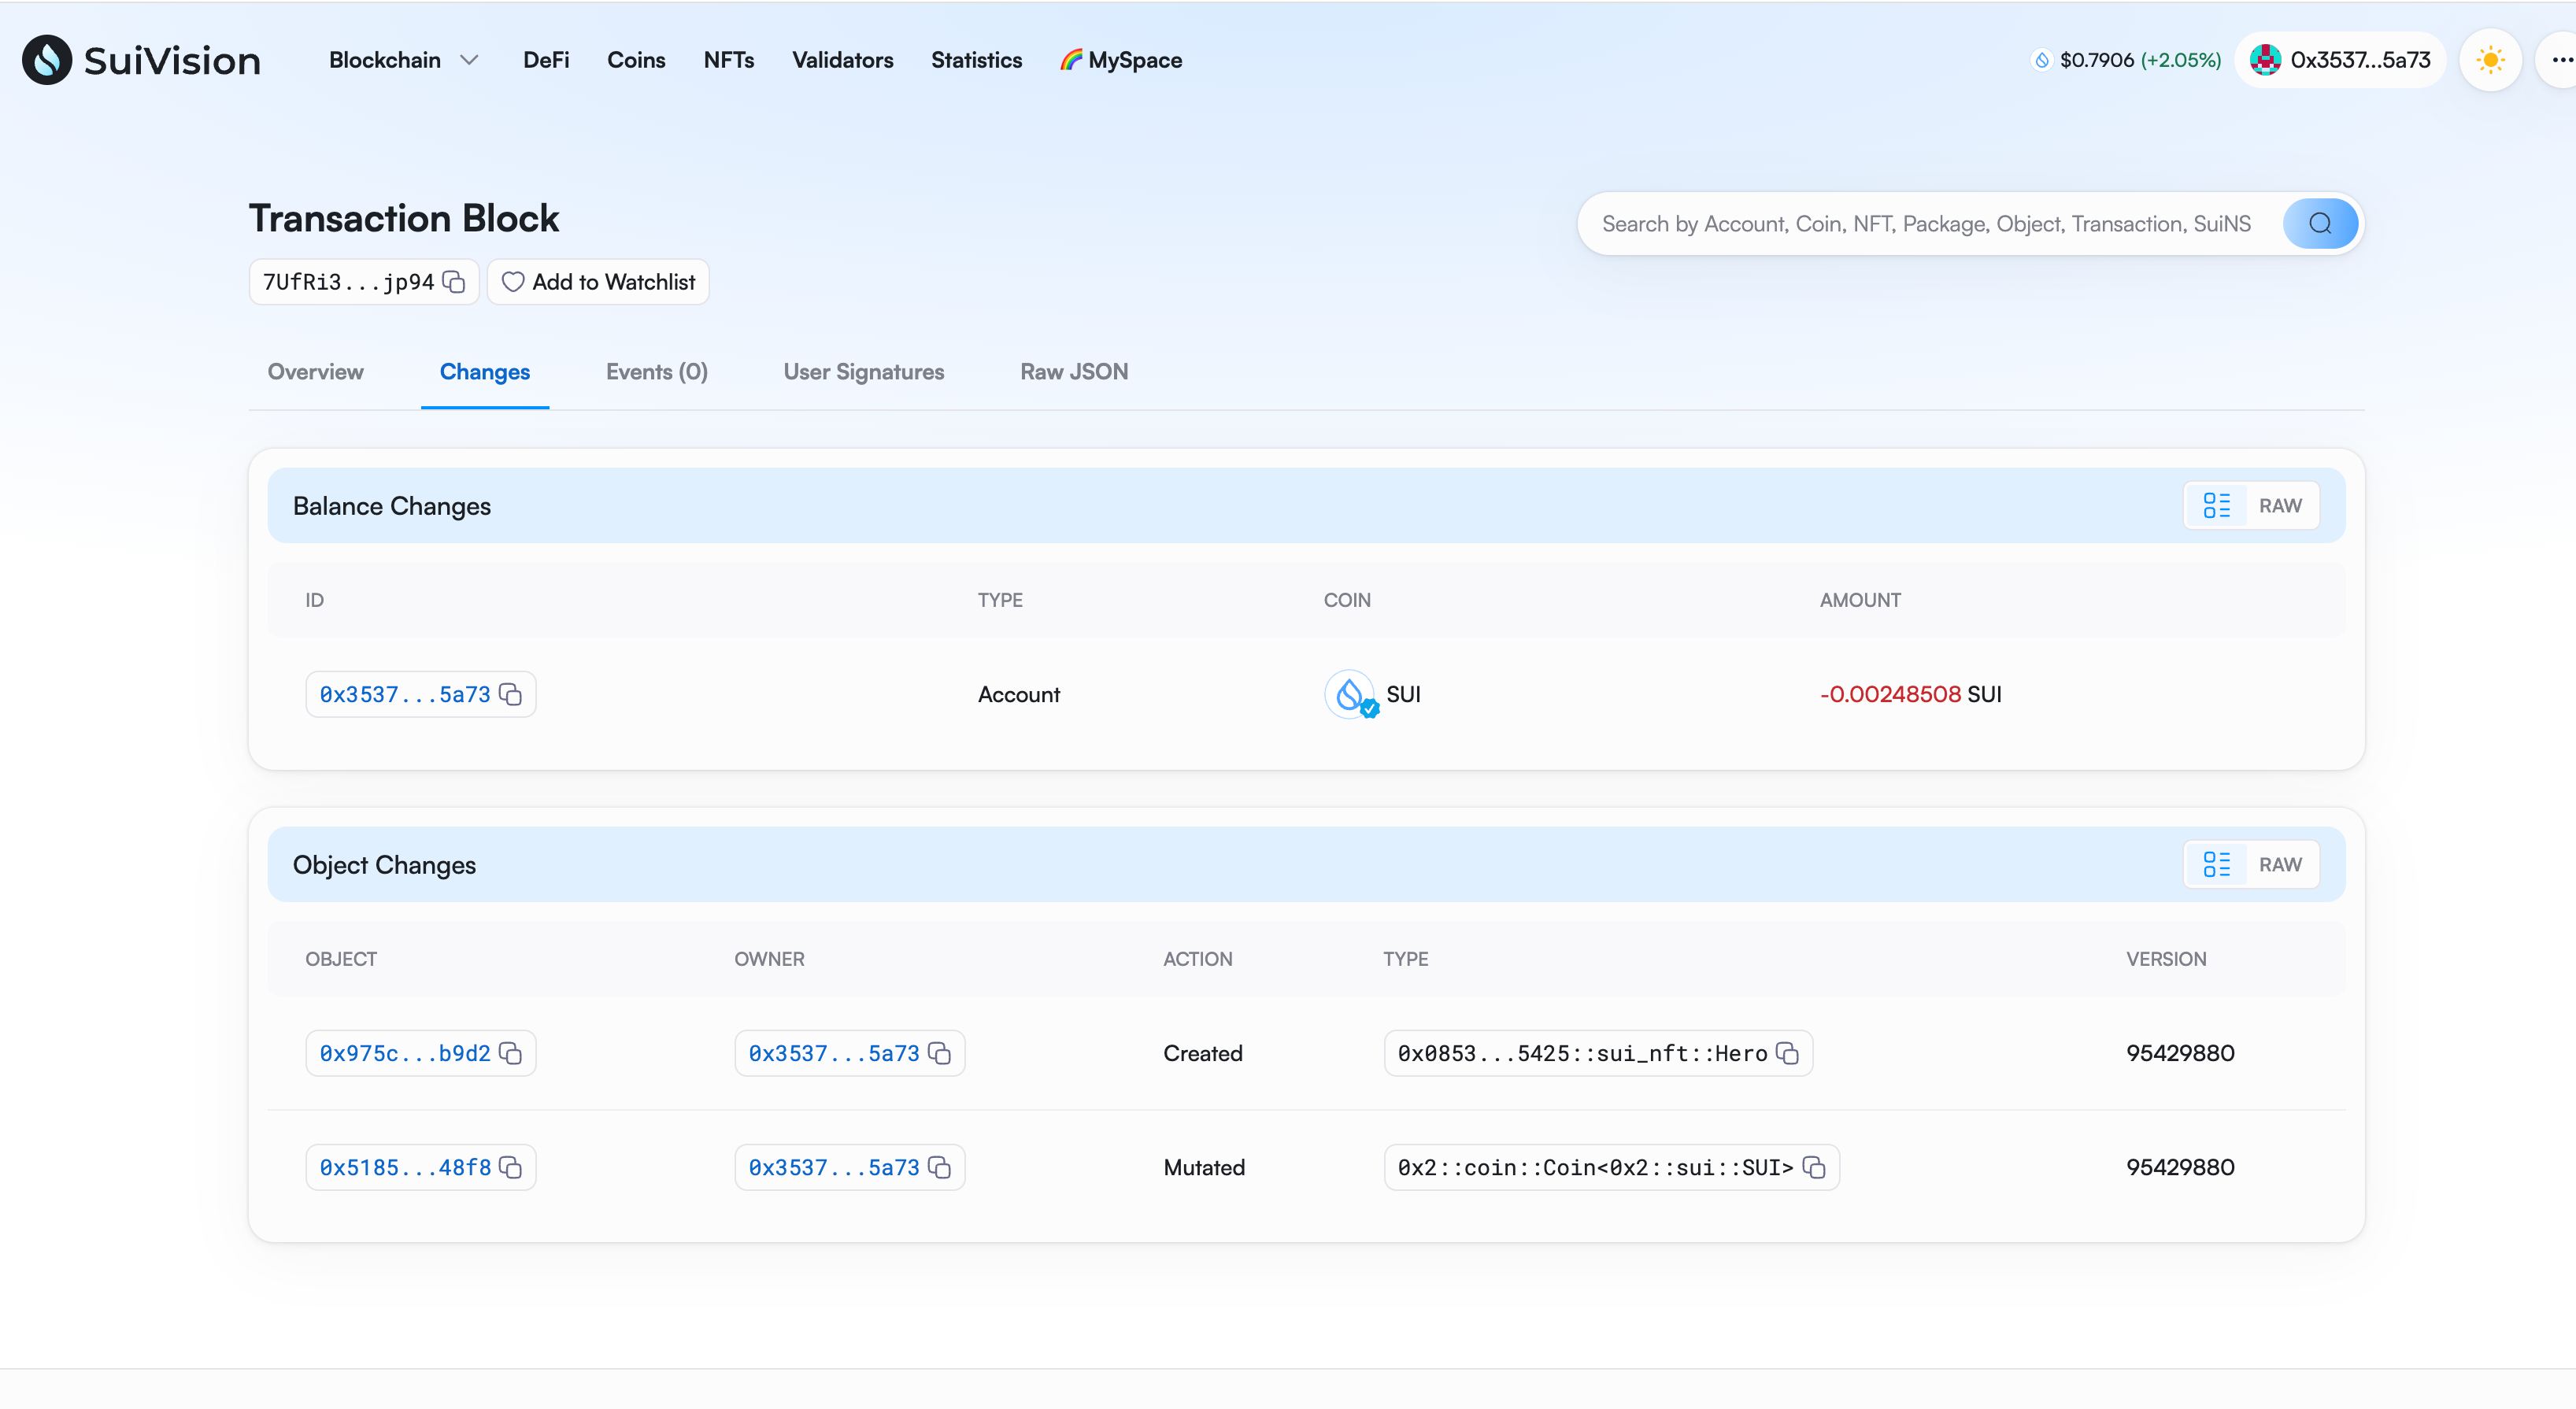Go to NFTs page
The width and height of the screenshot is (2576, 1409).
(x=728, y=60)
